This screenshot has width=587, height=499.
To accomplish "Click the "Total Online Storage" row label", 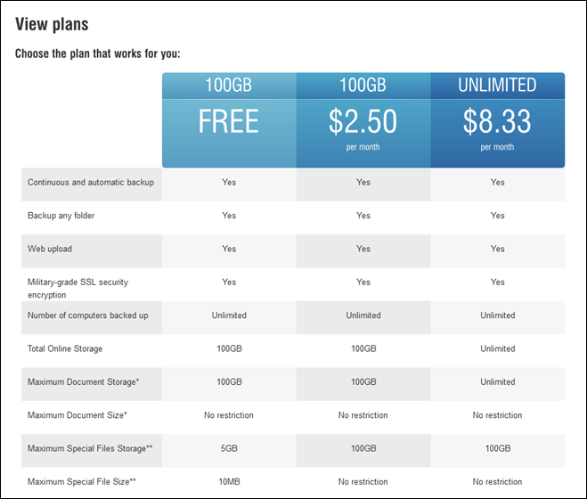I will pyautogui.click(x=65, y=348).
